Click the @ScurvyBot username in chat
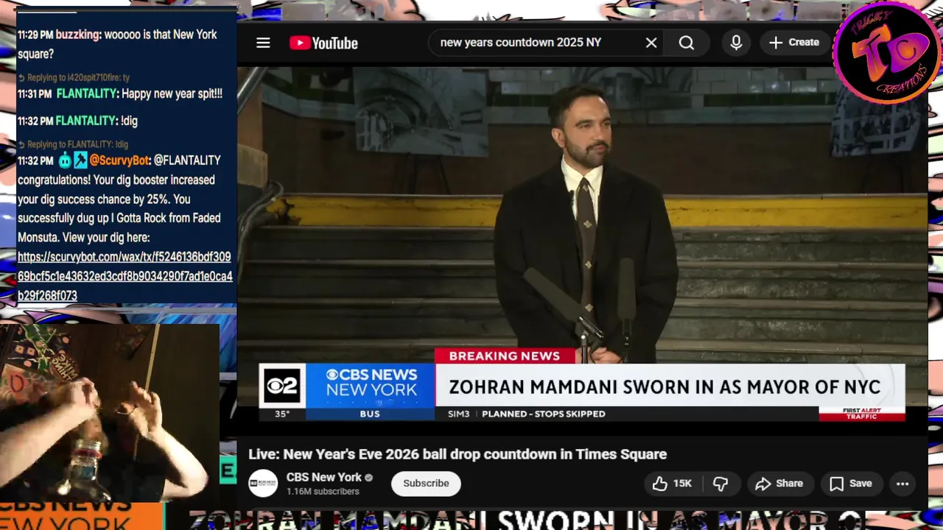 point(119,160)
